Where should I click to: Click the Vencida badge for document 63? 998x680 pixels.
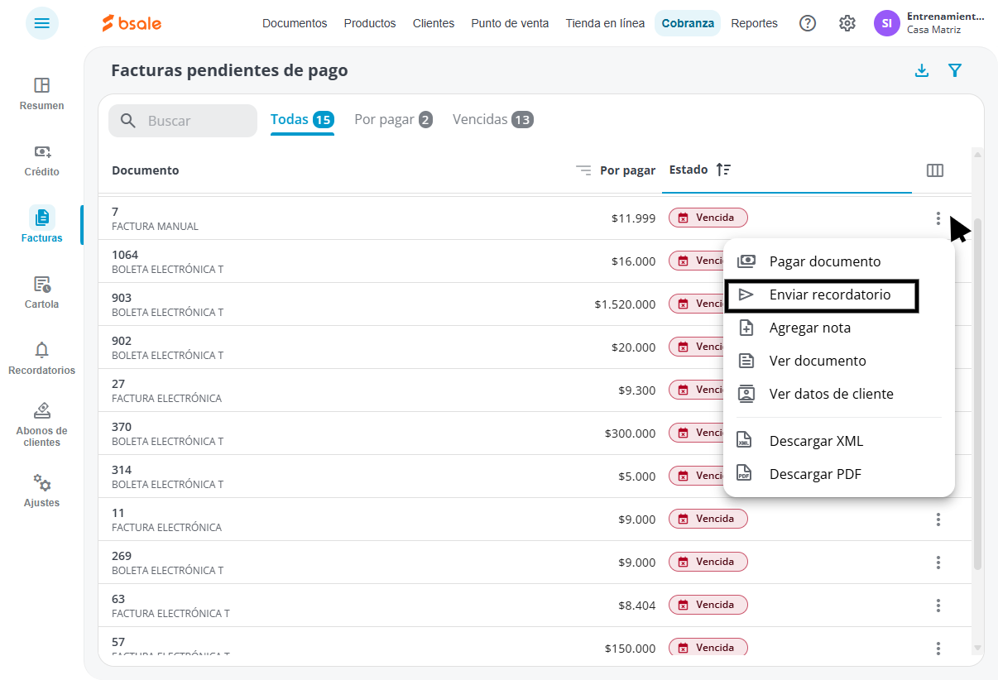[x=708, y=605]
